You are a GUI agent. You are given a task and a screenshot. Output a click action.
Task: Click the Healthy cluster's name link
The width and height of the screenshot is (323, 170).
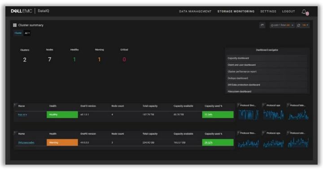[x=22, y=115]
